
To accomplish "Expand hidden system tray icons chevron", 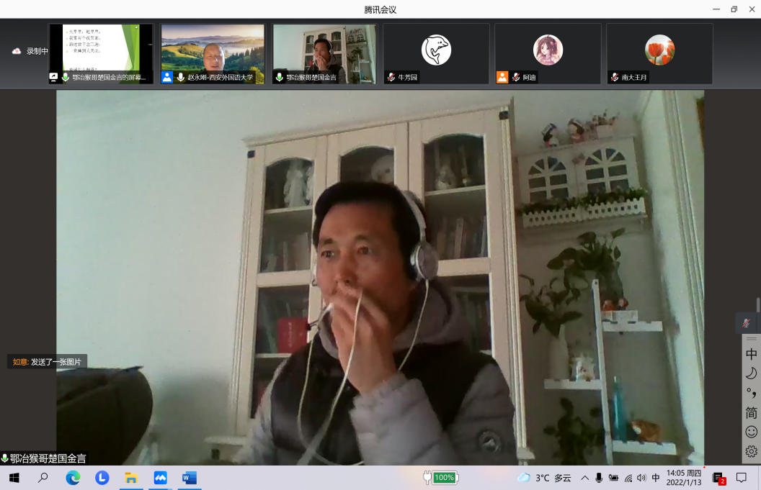I will point(584,478).
